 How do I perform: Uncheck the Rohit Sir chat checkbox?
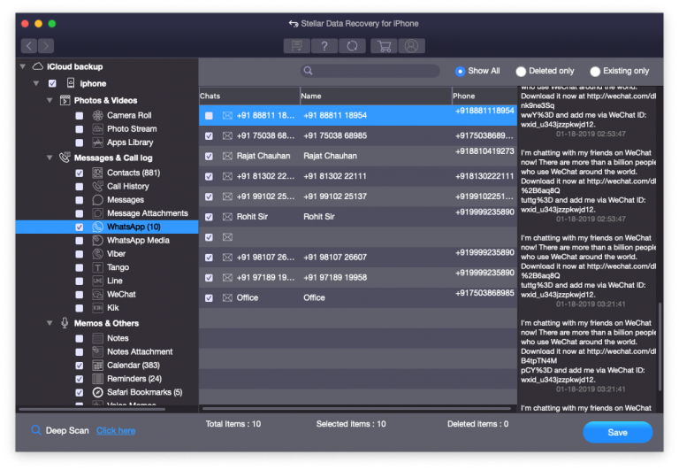[209, 217]
